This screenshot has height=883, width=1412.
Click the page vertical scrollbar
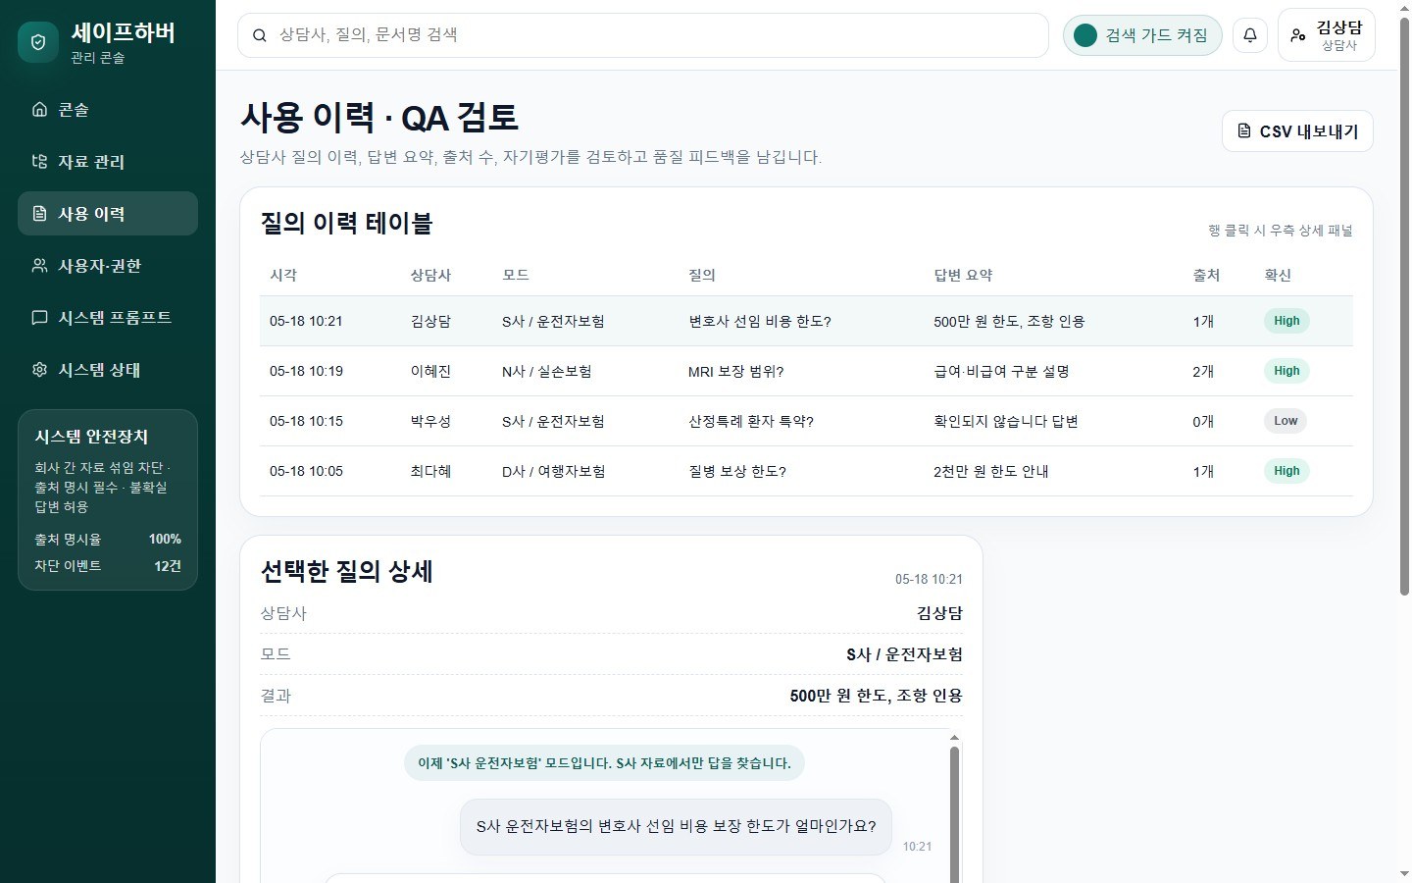1404,306
